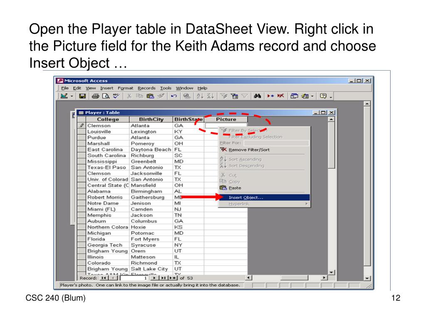Open Print Preview from toolbar
This screenshot has width=426, height=319.
click(106, 96)
